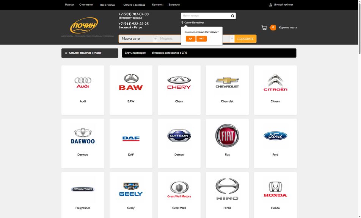Open the catalog hamburger icon
The image size is (361, 218).
66,53
